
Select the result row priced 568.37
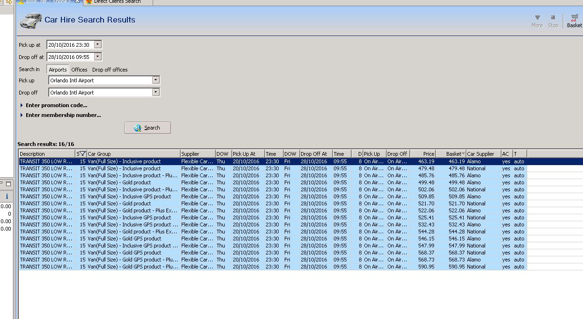(273, 253)
